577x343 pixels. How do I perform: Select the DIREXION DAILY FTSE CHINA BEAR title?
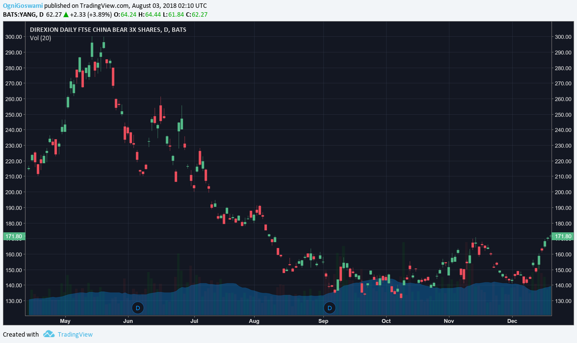click(108, 30)
